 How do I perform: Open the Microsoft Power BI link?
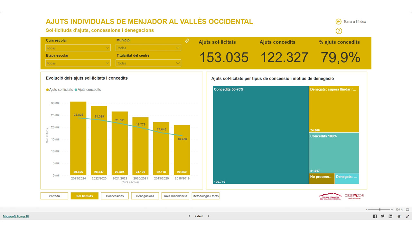coord(16,216)
